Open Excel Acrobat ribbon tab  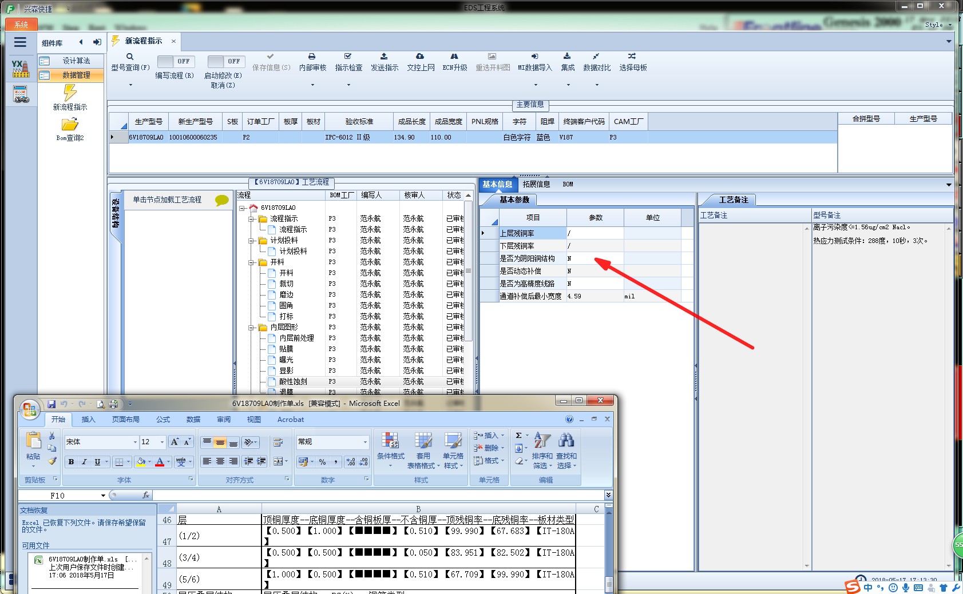pos(291,420)
